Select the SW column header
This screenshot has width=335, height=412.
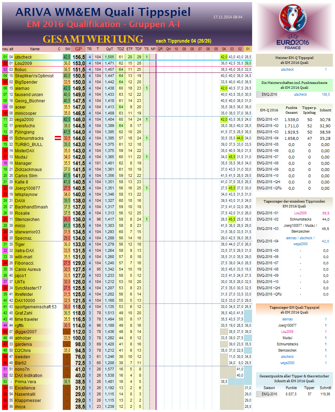[67, 49]
